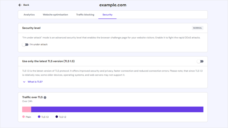The width and height of the screenshot is (228, 128).
Task: Click the back arrow icon
Action: click(20, 5)
